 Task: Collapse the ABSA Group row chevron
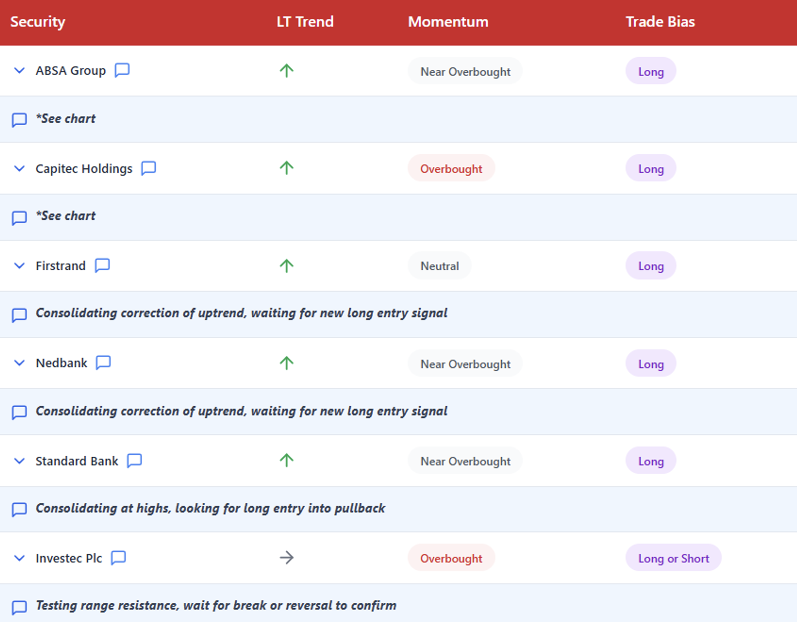tap(19, 71)
